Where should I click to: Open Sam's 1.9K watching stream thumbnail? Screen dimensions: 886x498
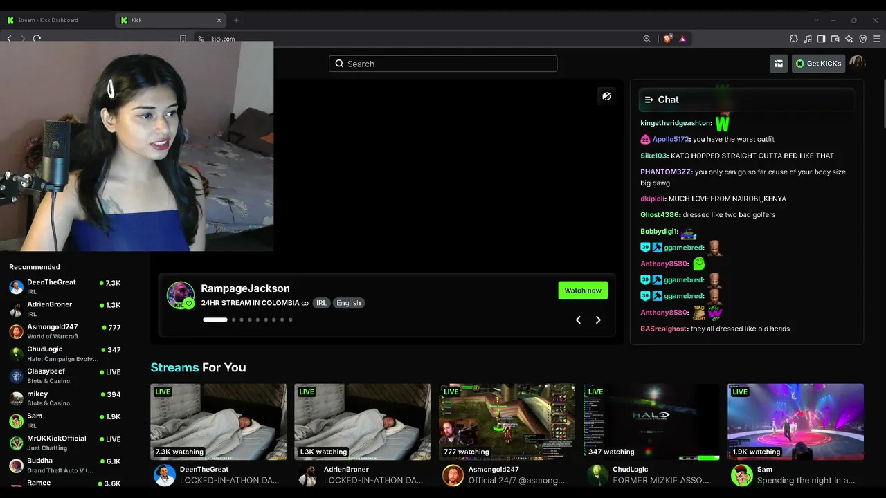796,422
